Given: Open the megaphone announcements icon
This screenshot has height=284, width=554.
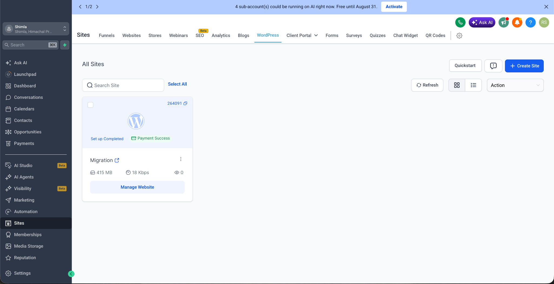Looking at the screenshot, I should click(503, 22).
